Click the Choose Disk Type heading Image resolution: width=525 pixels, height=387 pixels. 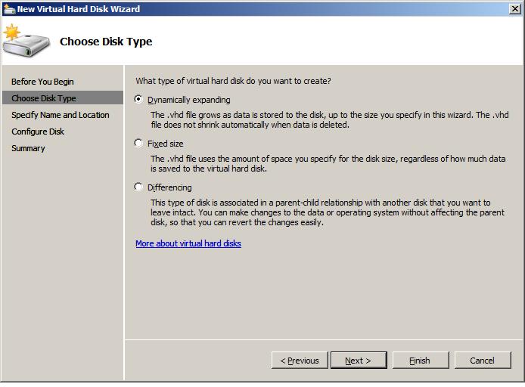tap(106, 42)
